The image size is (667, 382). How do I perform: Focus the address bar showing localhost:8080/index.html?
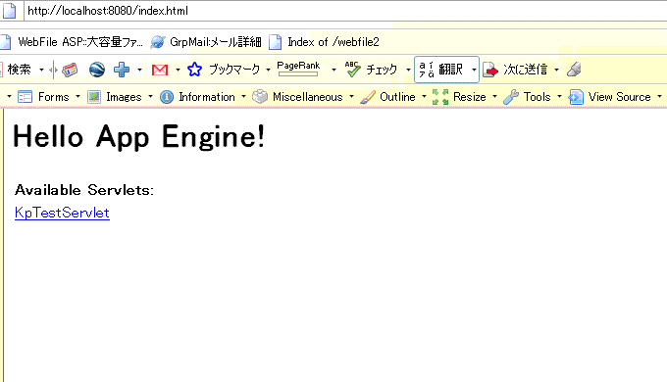click(344, 11)
